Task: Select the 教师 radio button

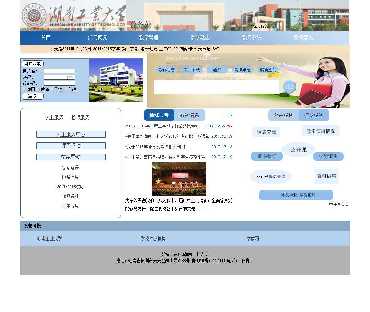Action: pos(38,89)
